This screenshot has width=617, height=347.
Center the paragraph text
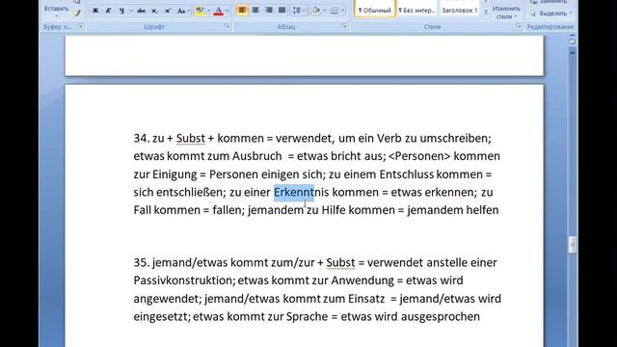pyautogui.click(x=255, y=11)
